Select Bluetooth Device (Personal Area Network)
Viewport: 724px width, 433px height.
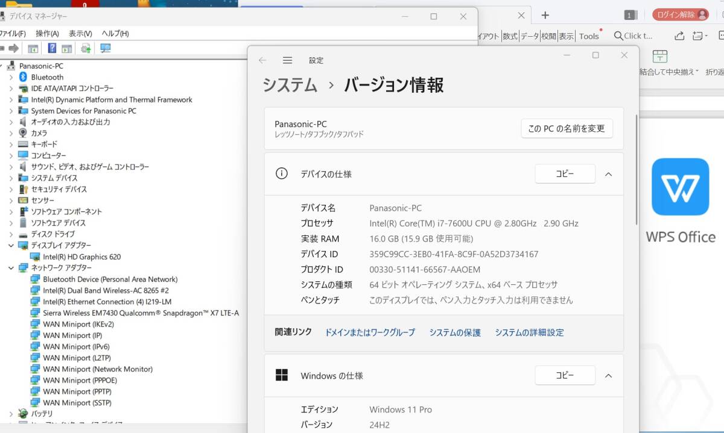110,279
